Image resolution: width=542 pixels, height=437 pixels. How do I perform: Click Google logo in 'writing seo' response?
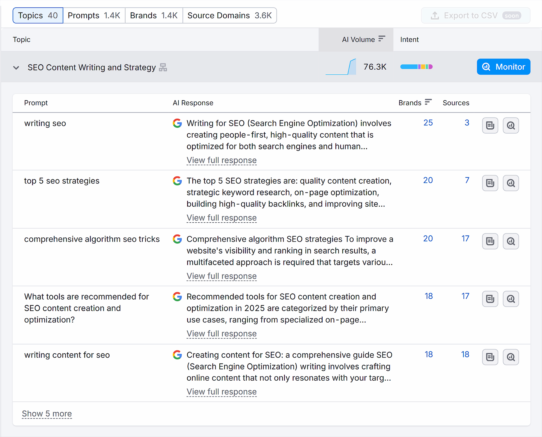pos(177,123)
